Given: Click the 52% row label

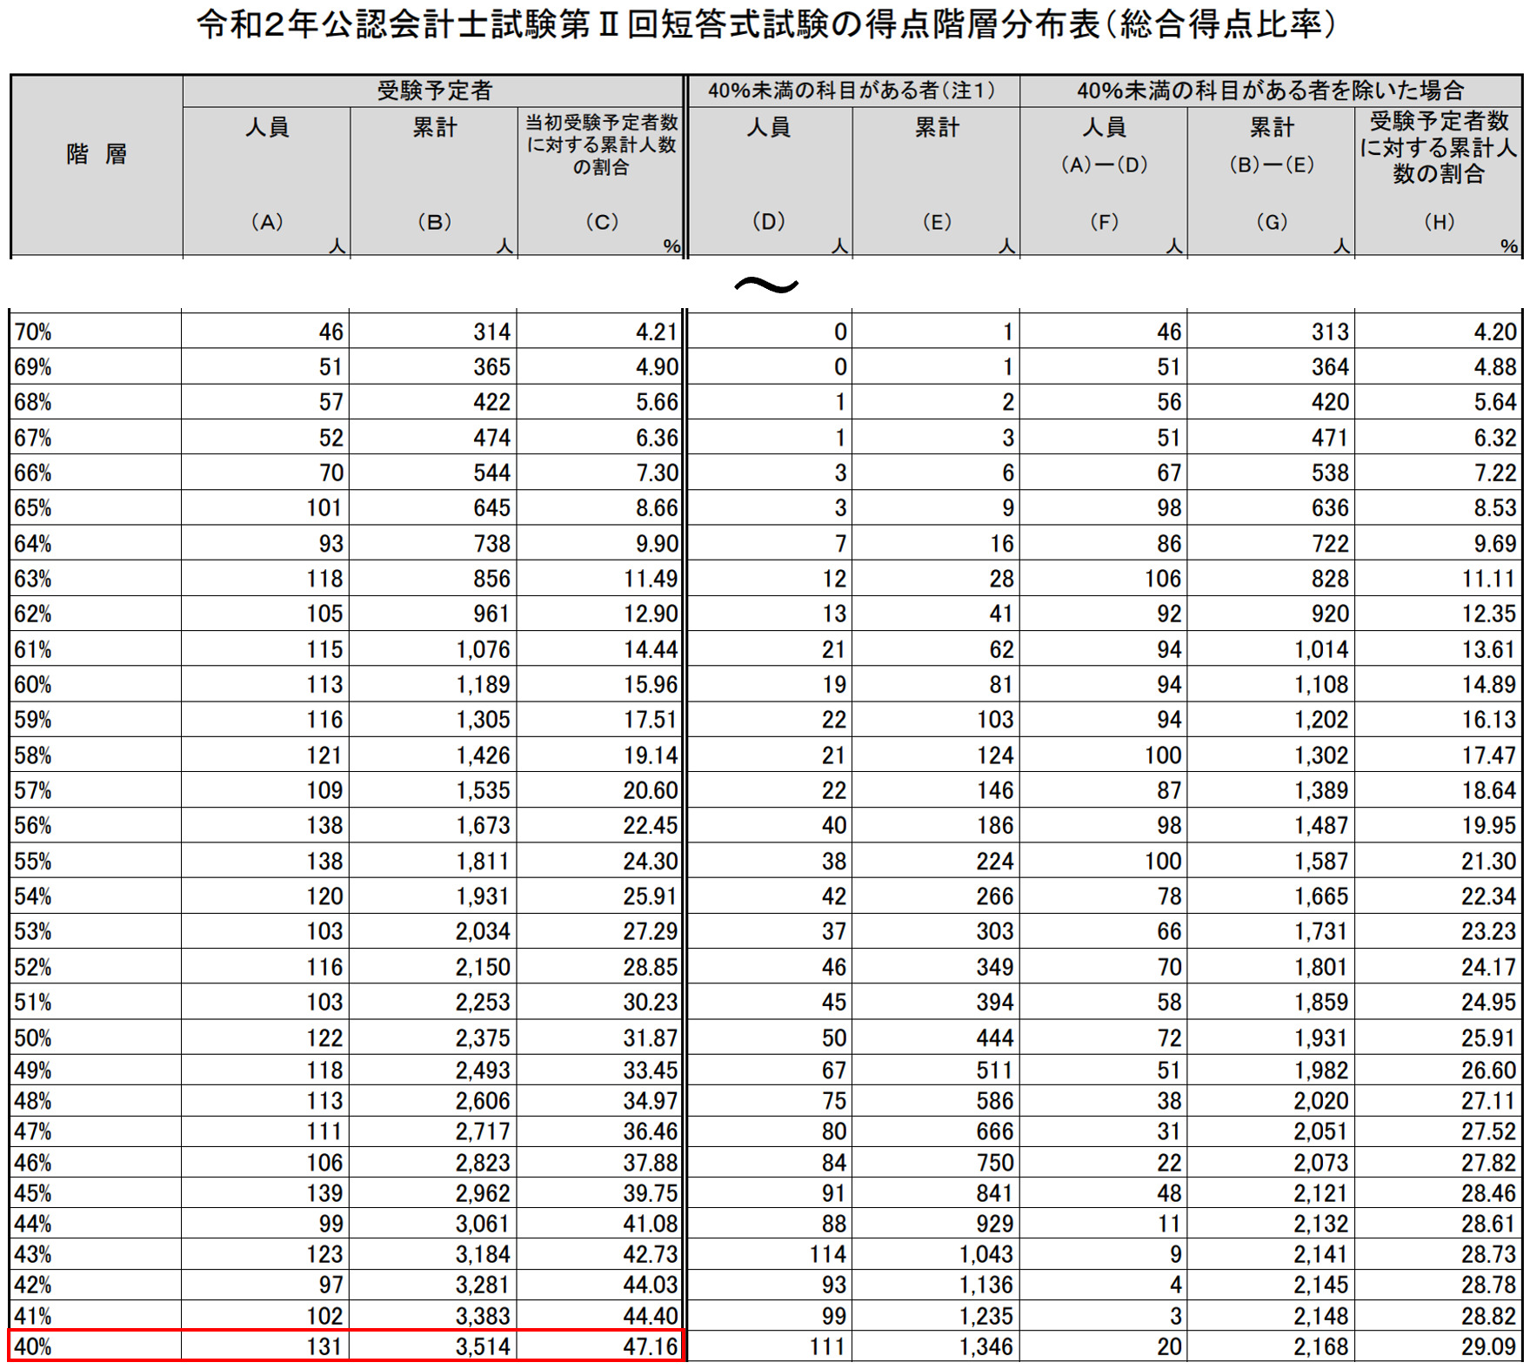Looking at the screenshot, I should [x=33, y=967].
